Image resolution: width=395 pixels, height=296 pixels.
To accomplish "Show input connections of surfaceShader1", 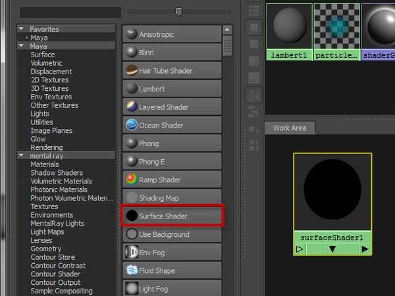I will (300, 249).
